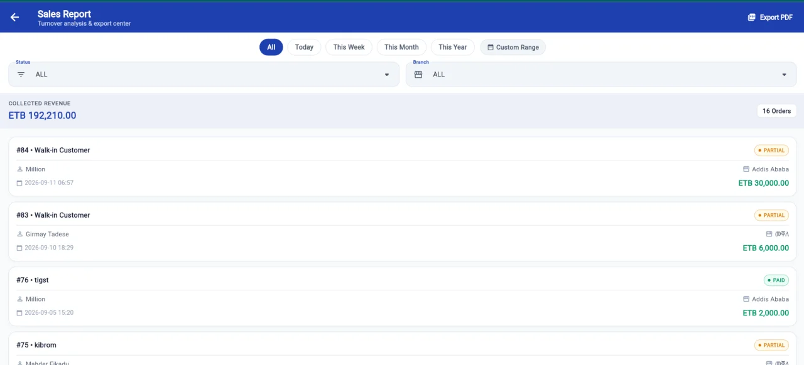
Task: Click the calendar icon next to 2026-09-05 15:20
Action: (19, 313)
